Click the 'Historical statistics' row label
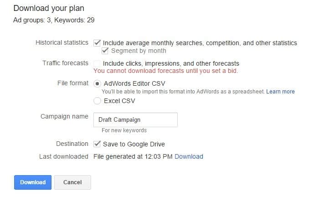 (62, 42)
